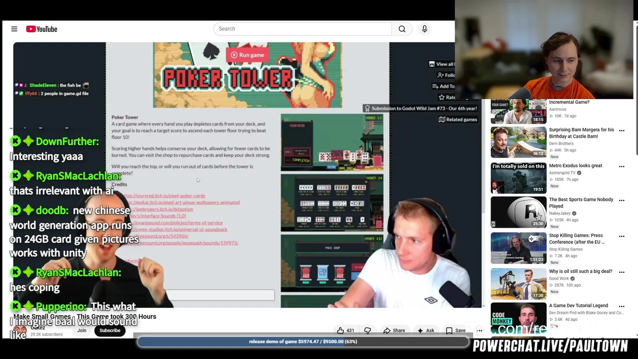Open Related games map icon
638x359 pixels.
point(442,120)
